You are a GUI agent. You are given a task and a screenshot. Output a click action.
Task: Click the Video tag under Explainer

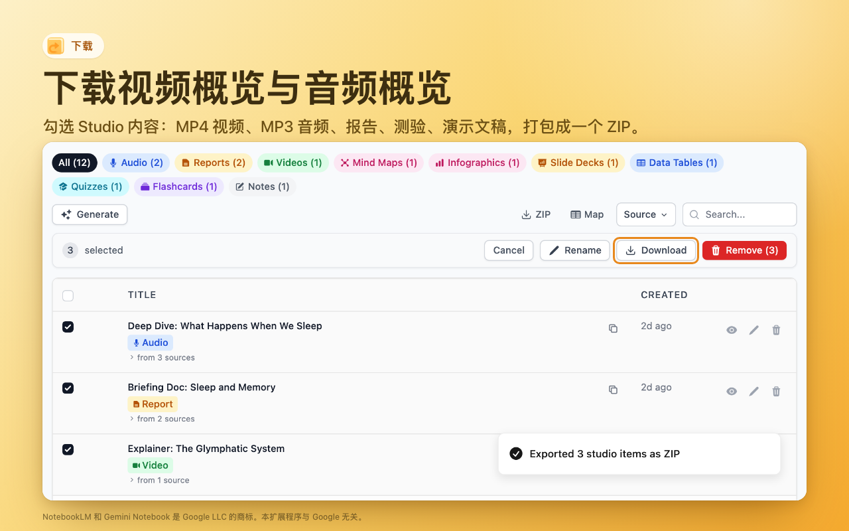pos(151,465)
